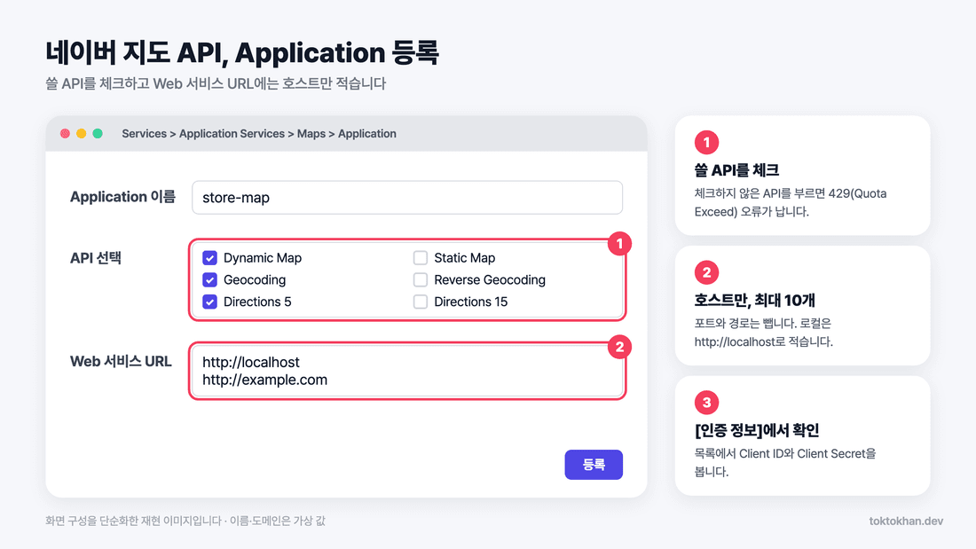
Task: Click the 'Application 이름' field label
Action: click(x=122, y=197)
